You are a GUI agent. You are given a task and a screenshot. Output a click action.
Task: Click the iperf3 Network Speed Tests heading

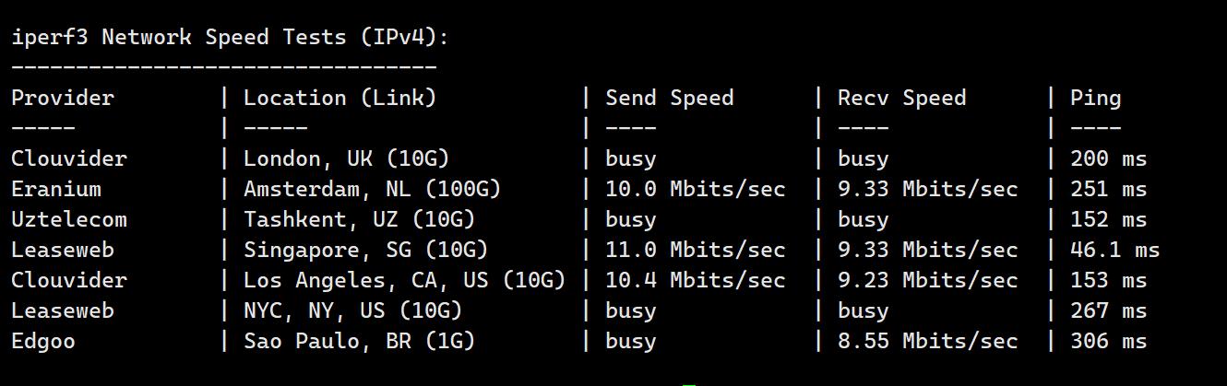231,37
